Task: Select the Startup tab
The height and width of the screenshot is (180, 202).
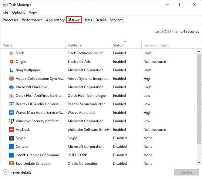Action: (74, 19)
